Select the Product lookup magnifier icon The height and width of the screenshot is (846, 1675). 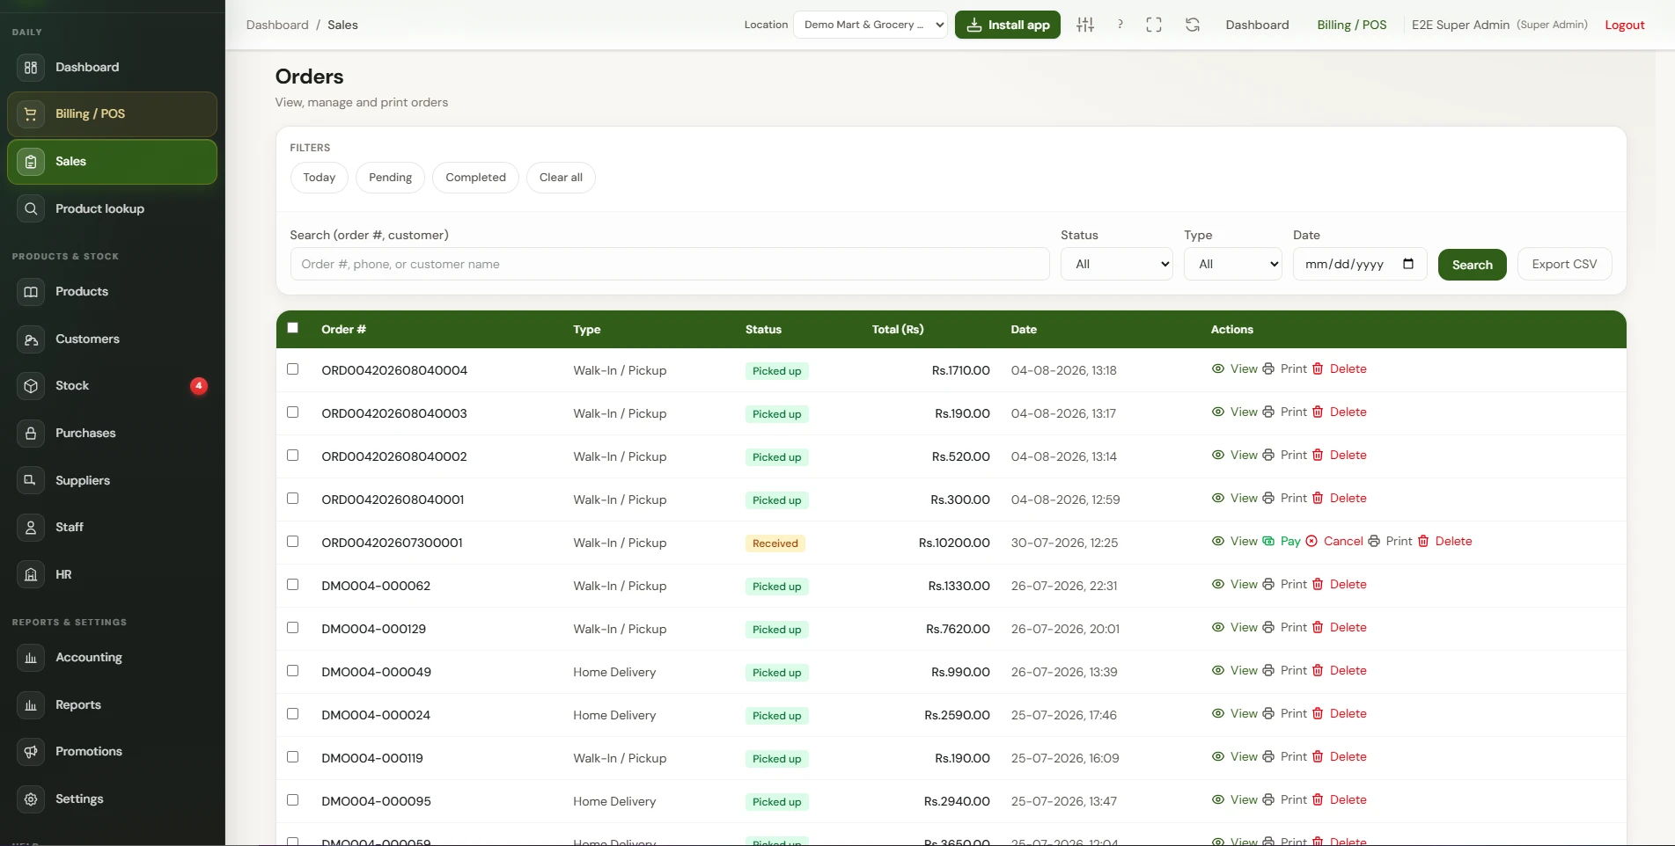click(x=31, y=208)
